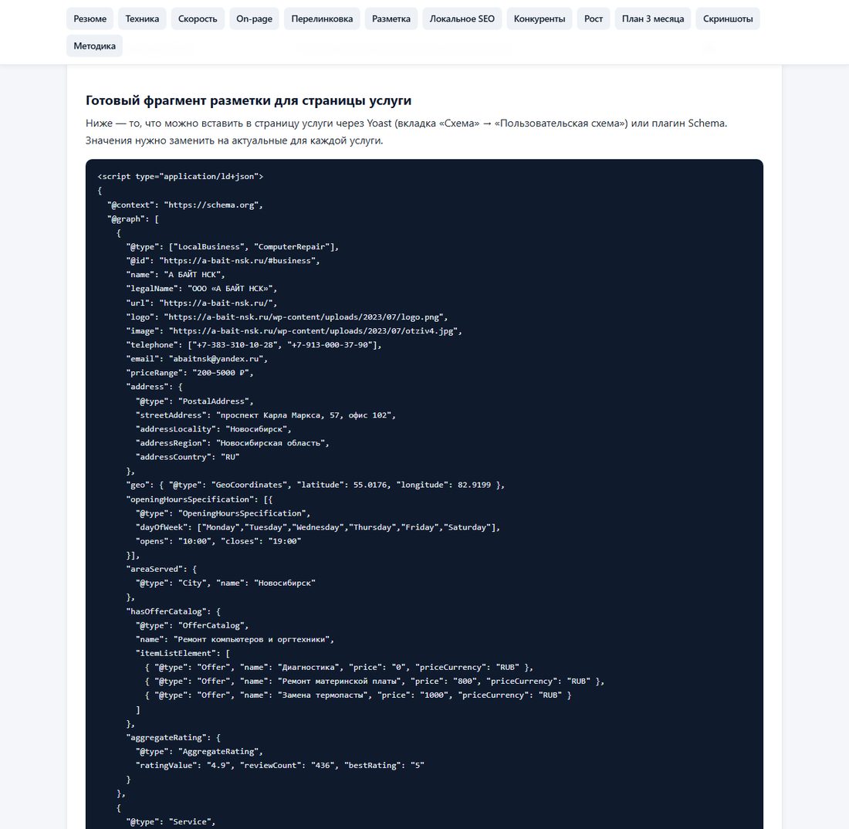Open the Локальное SEO section

(x=462, y=19)
